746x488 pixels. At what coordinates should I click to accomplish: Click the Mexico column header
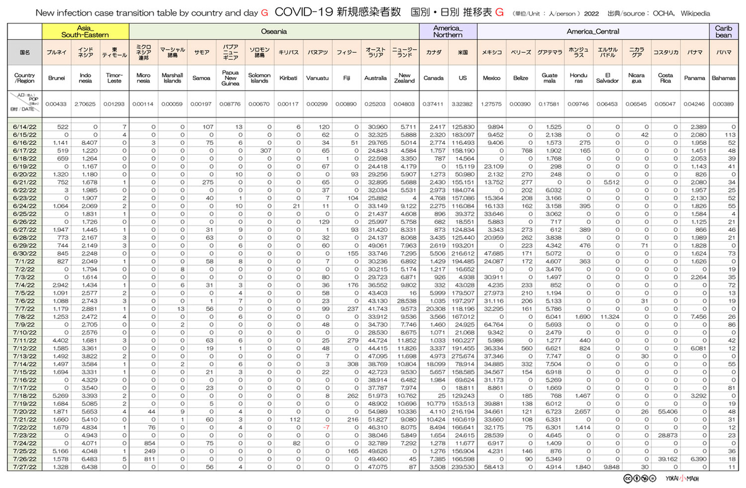tap(492, 79)
